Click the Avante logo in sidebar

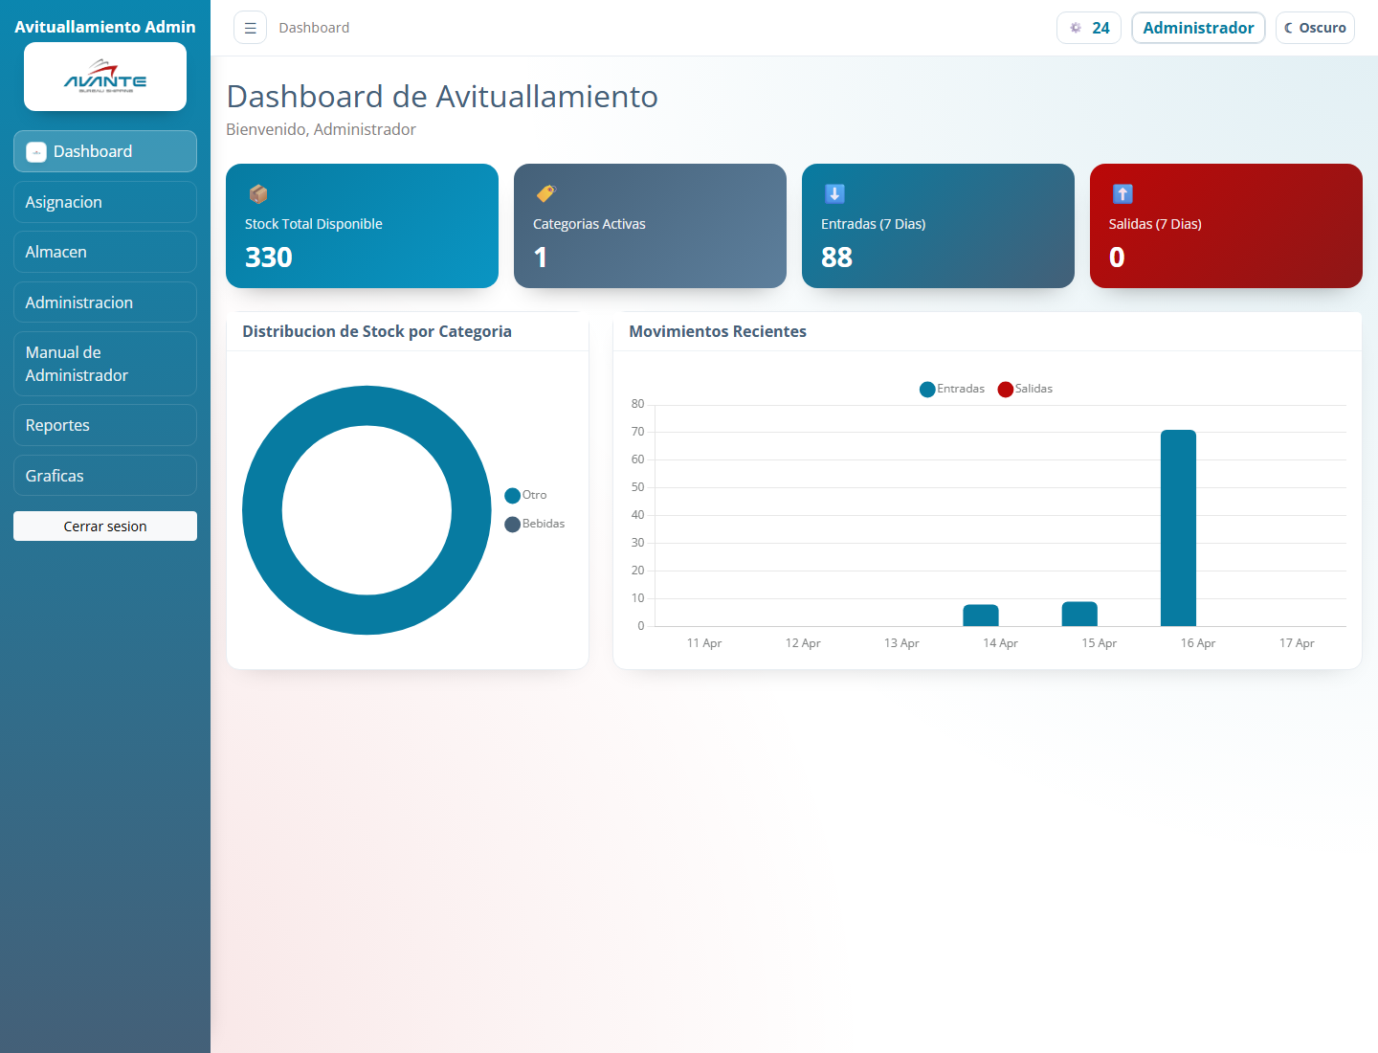tap(105, 77)
